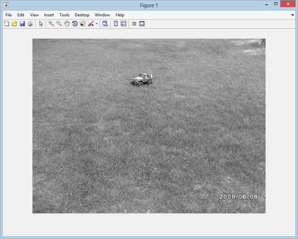Close the Figure 1 window
This screenshot has height=239, width=298.
coord(288,4)
